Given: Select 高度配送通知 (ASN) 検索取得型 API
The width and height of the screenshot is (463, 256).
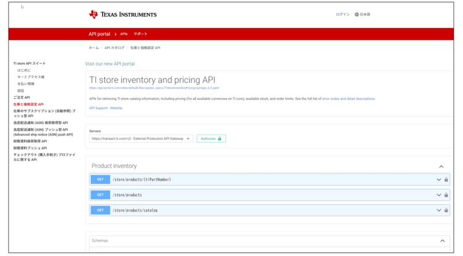Looking at the screenshot, I should (41, 123).
